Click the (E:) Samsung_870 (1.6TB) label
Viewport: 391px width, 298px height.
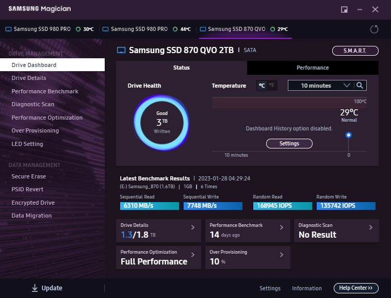(x=148, y=187)
